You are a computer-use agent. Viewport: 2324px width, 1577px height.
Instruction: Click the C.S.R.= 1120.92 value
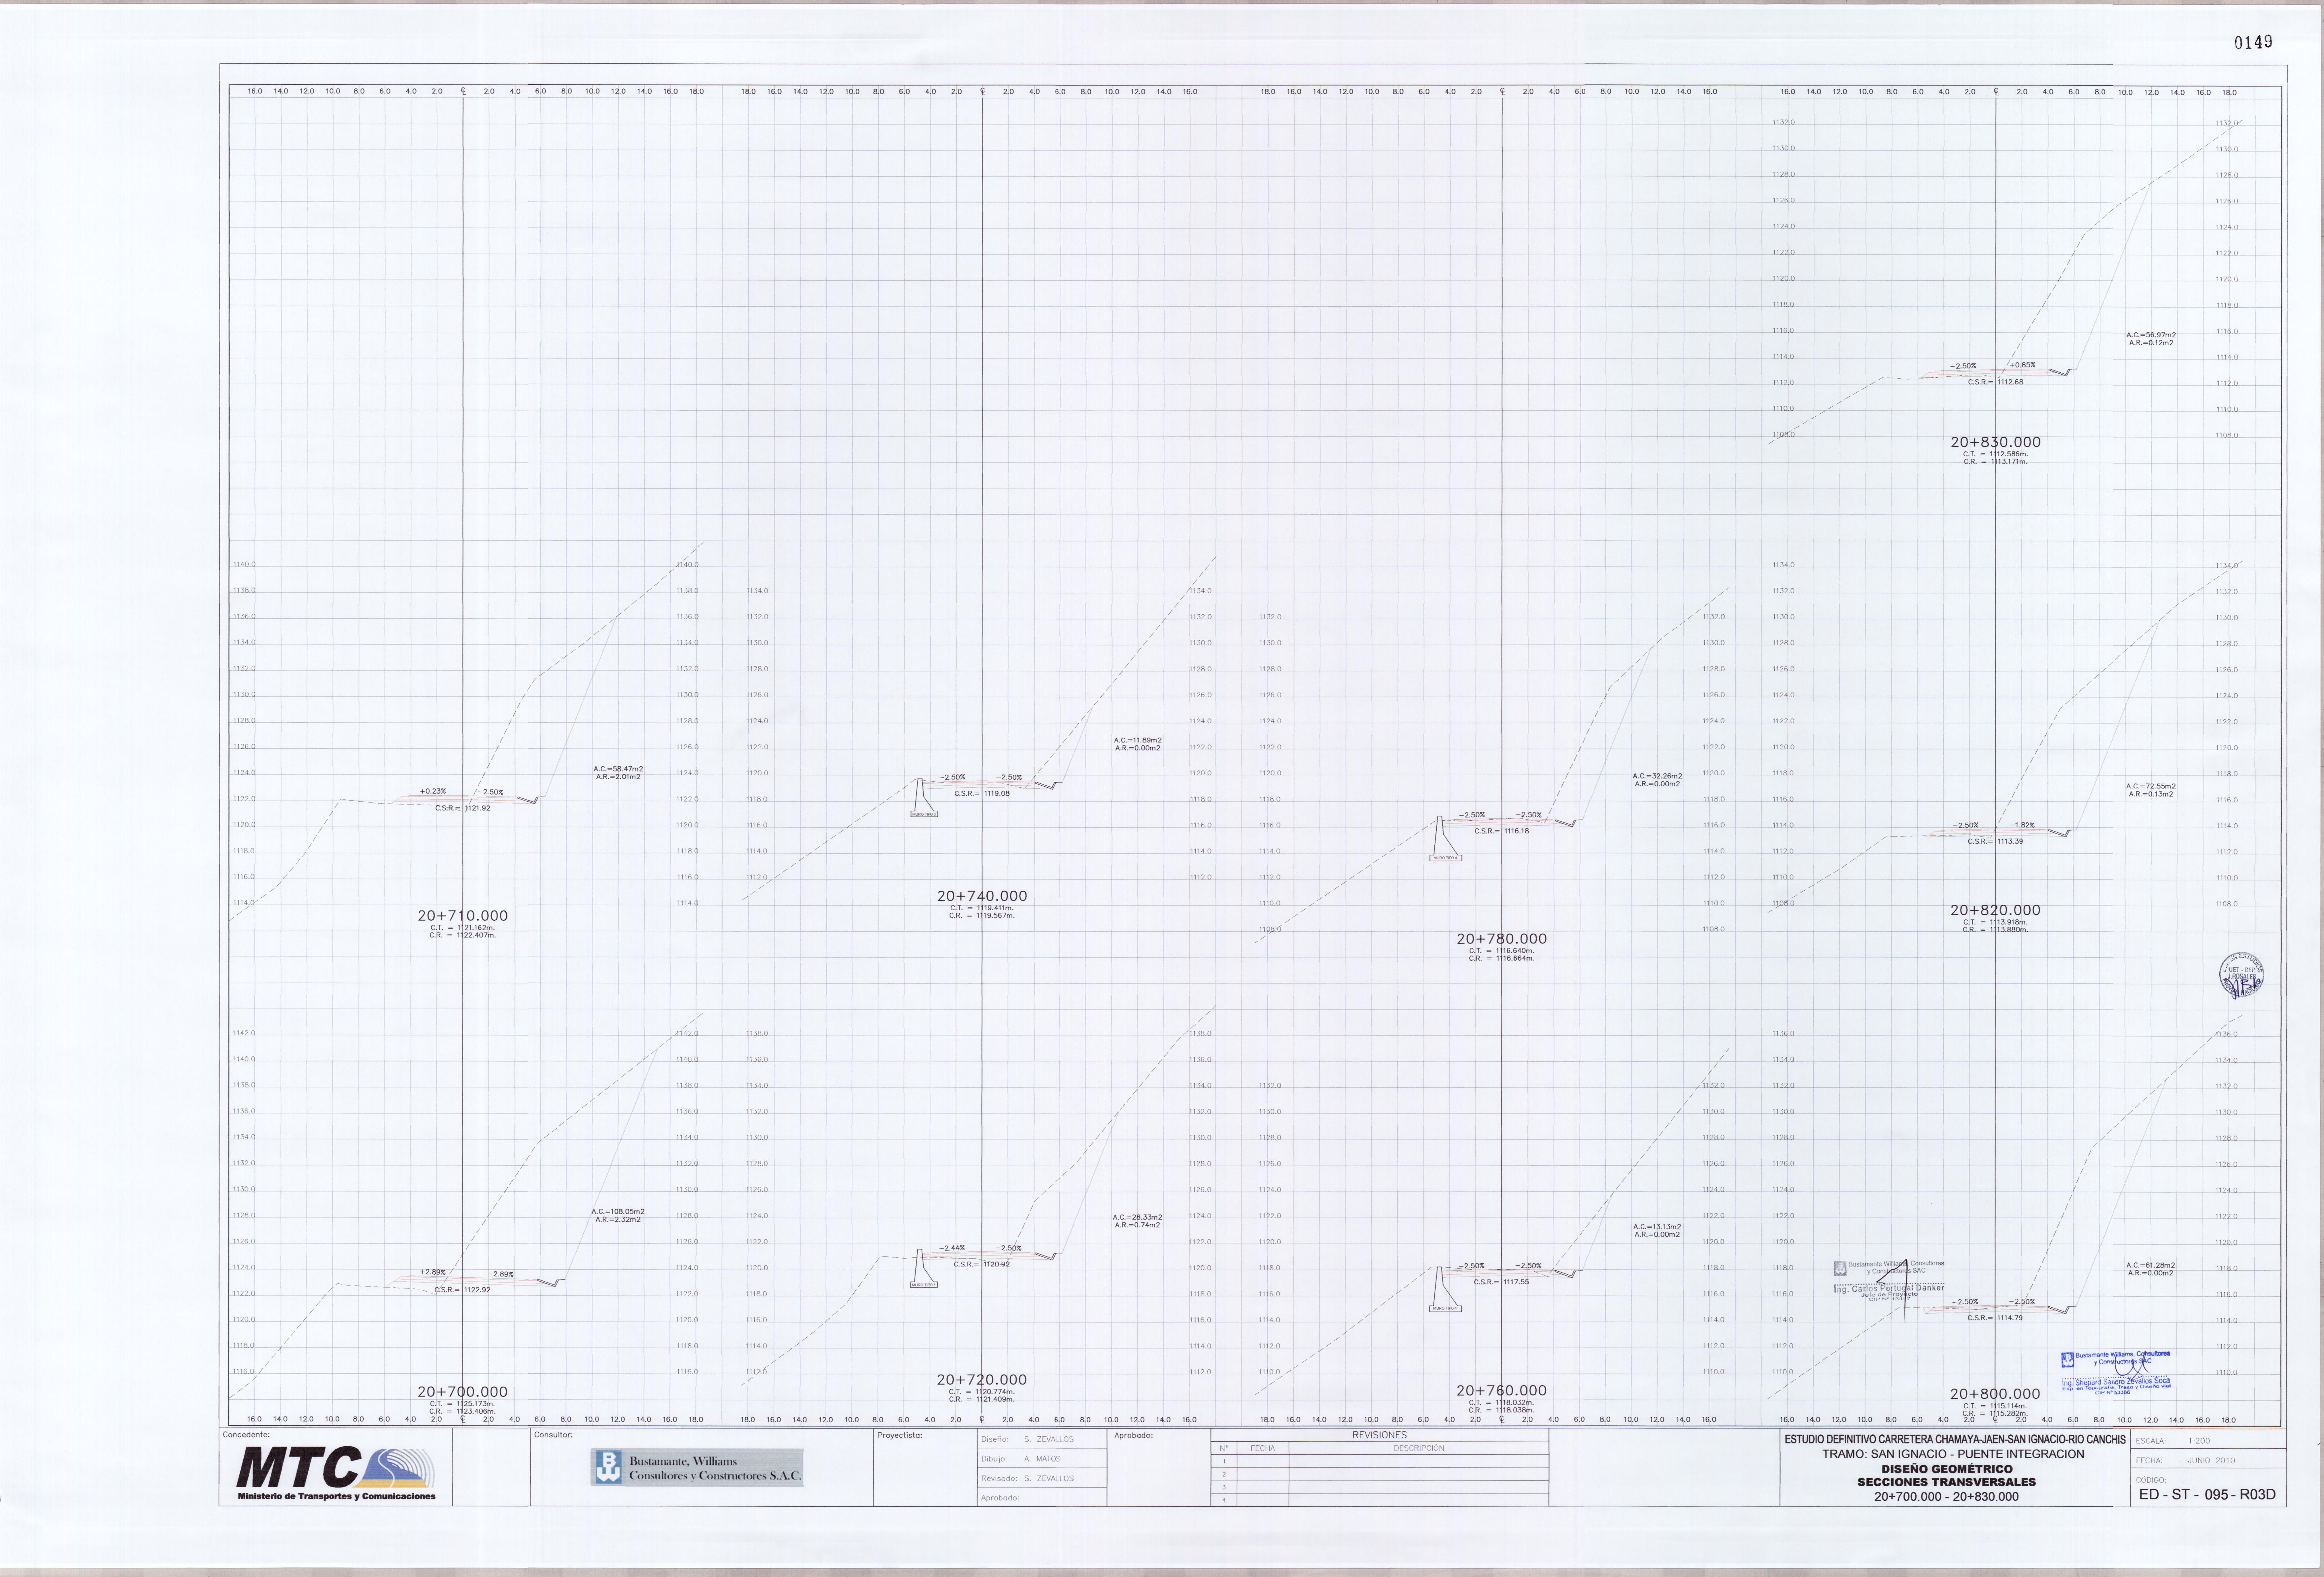click(982, 1264)
